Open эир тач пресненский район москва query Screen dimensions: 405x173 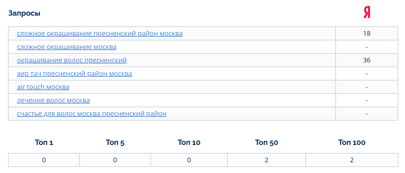point(74,73)
